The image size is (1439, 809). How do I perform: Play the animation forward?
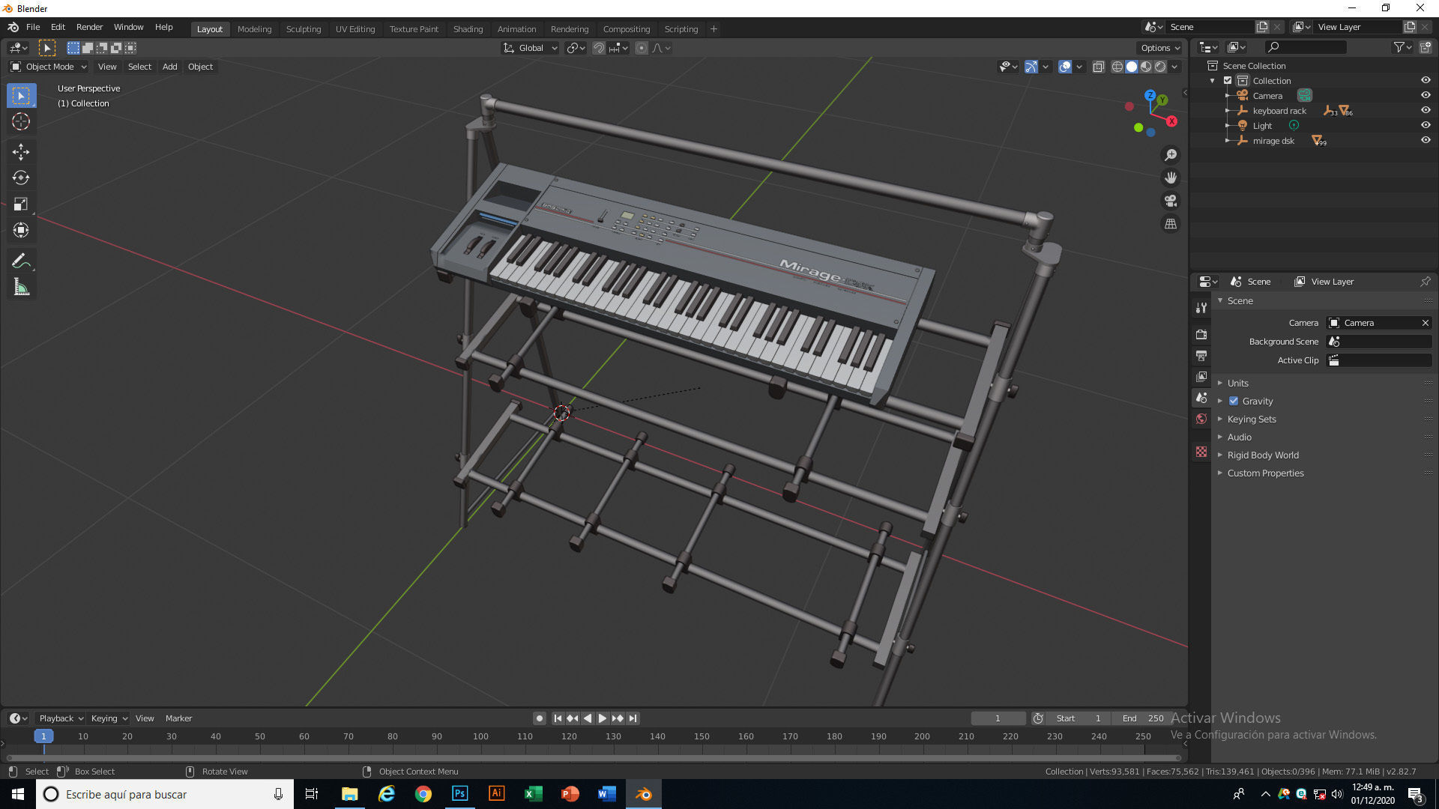(603, 718)
